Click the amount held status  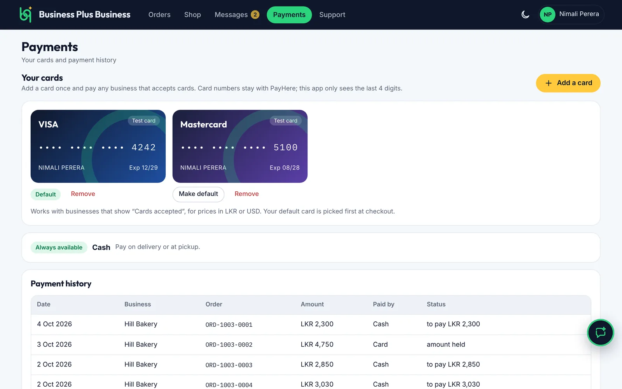coord(446,344)
